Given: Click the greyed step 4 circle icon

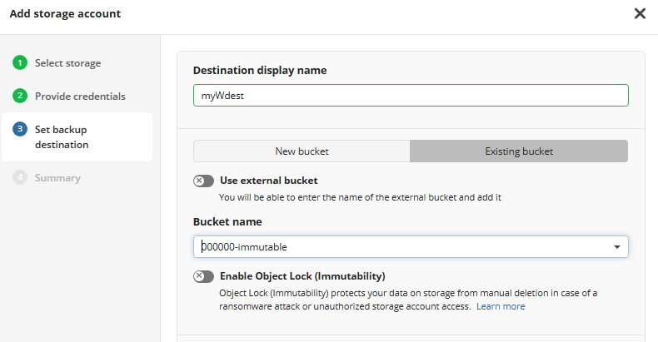Looking at the screenshot, I should tap(20, 177).
